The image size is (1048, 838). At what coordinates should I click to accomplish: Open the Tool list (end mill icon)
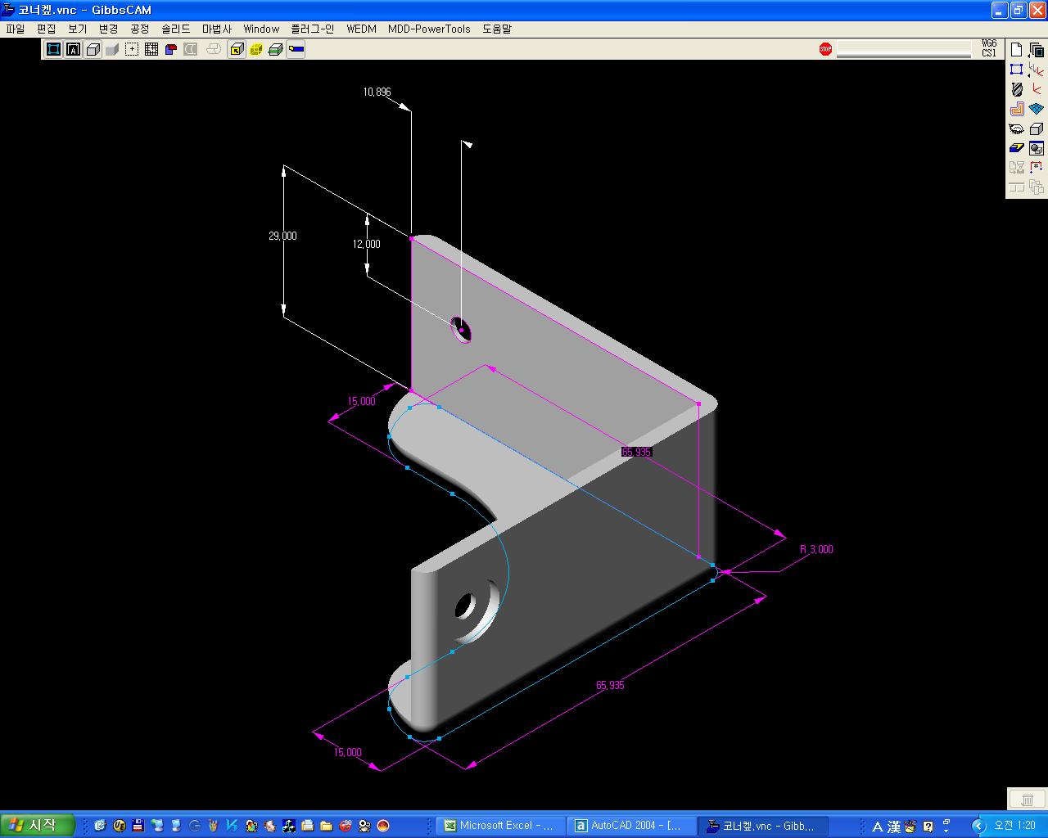pos(1016,89)
